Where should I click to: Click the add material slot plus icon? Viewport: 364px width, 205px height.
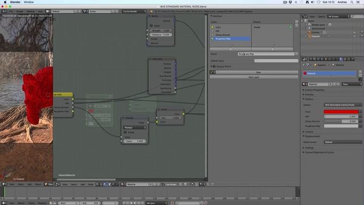tap(360, 72)
